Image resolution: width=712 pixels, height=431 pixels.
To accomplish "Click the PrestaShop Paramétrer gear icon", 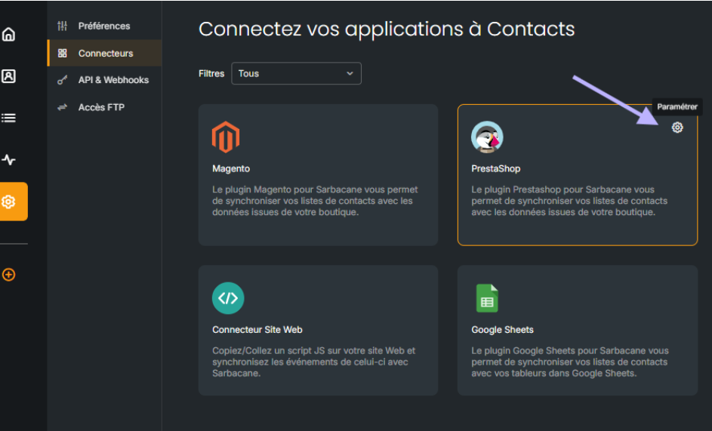I will click(677, 128).
